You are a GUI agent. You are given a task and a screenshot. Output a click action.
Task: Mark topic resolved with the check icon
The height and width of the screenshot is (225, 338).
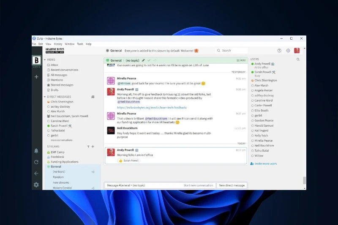point(149,60)
